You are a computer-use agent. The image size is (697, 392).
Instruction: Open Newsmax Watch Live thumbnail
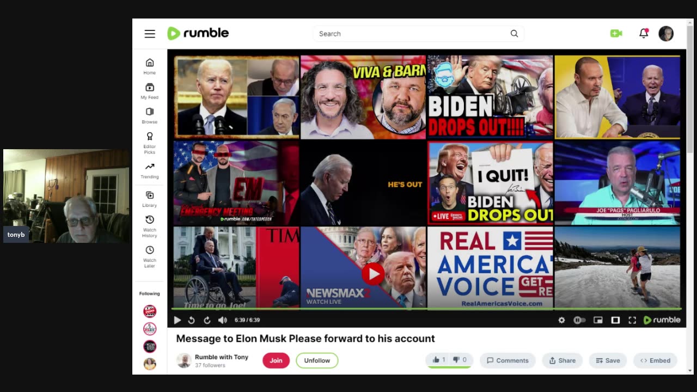363,267
